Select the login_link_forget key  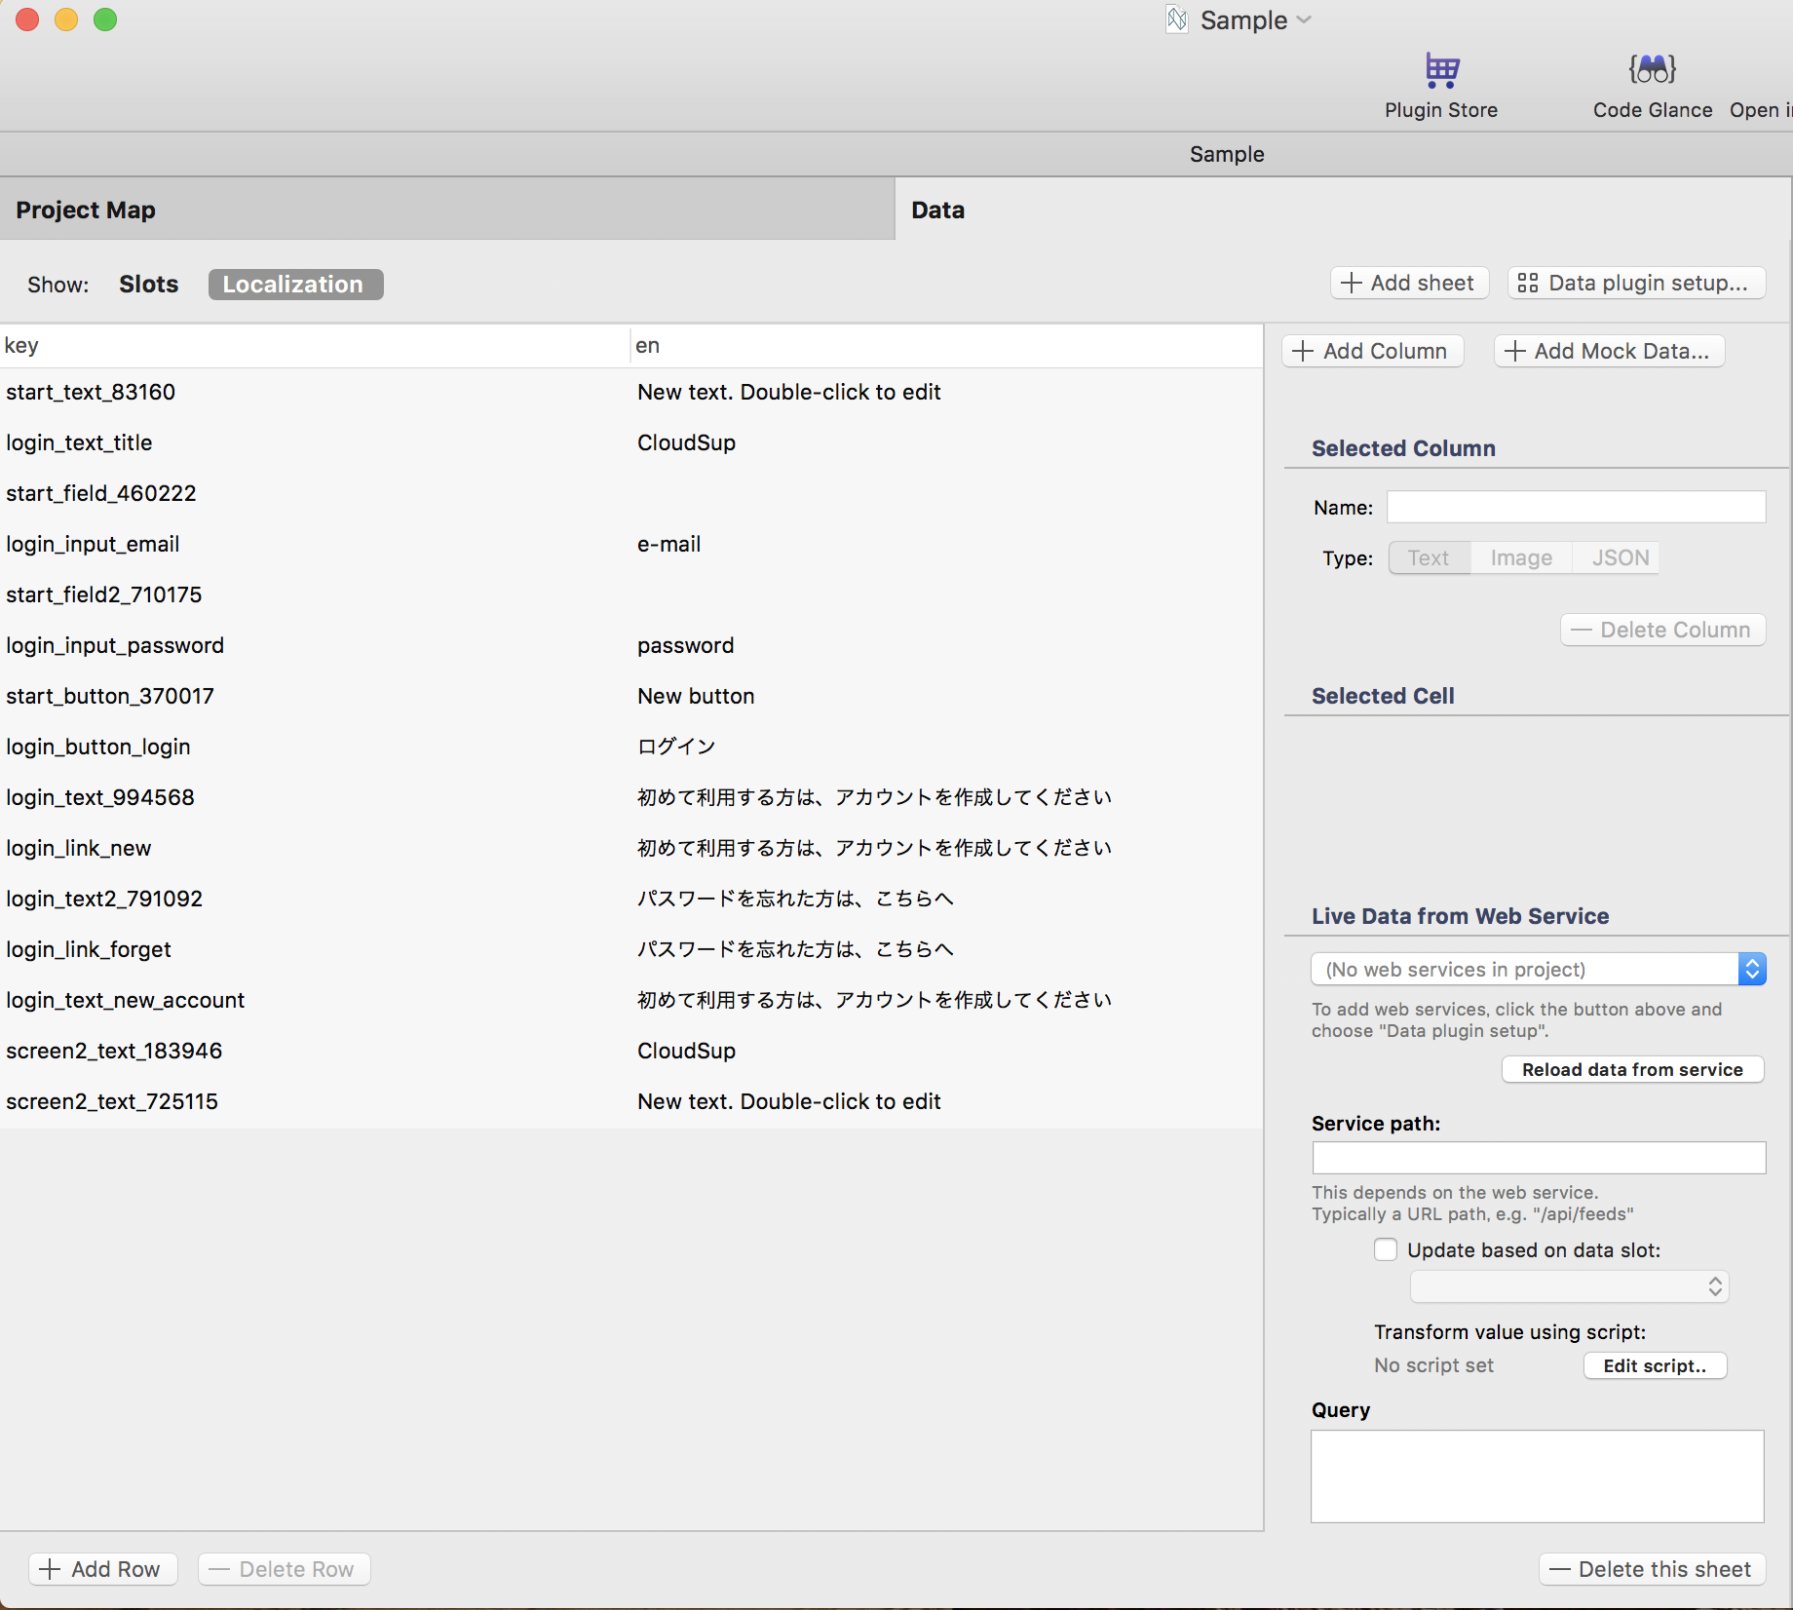89,949
